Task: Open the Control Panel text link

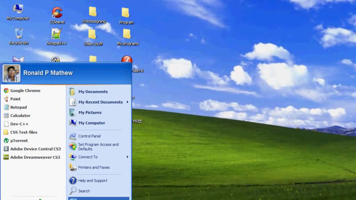Action: [89, 136]
